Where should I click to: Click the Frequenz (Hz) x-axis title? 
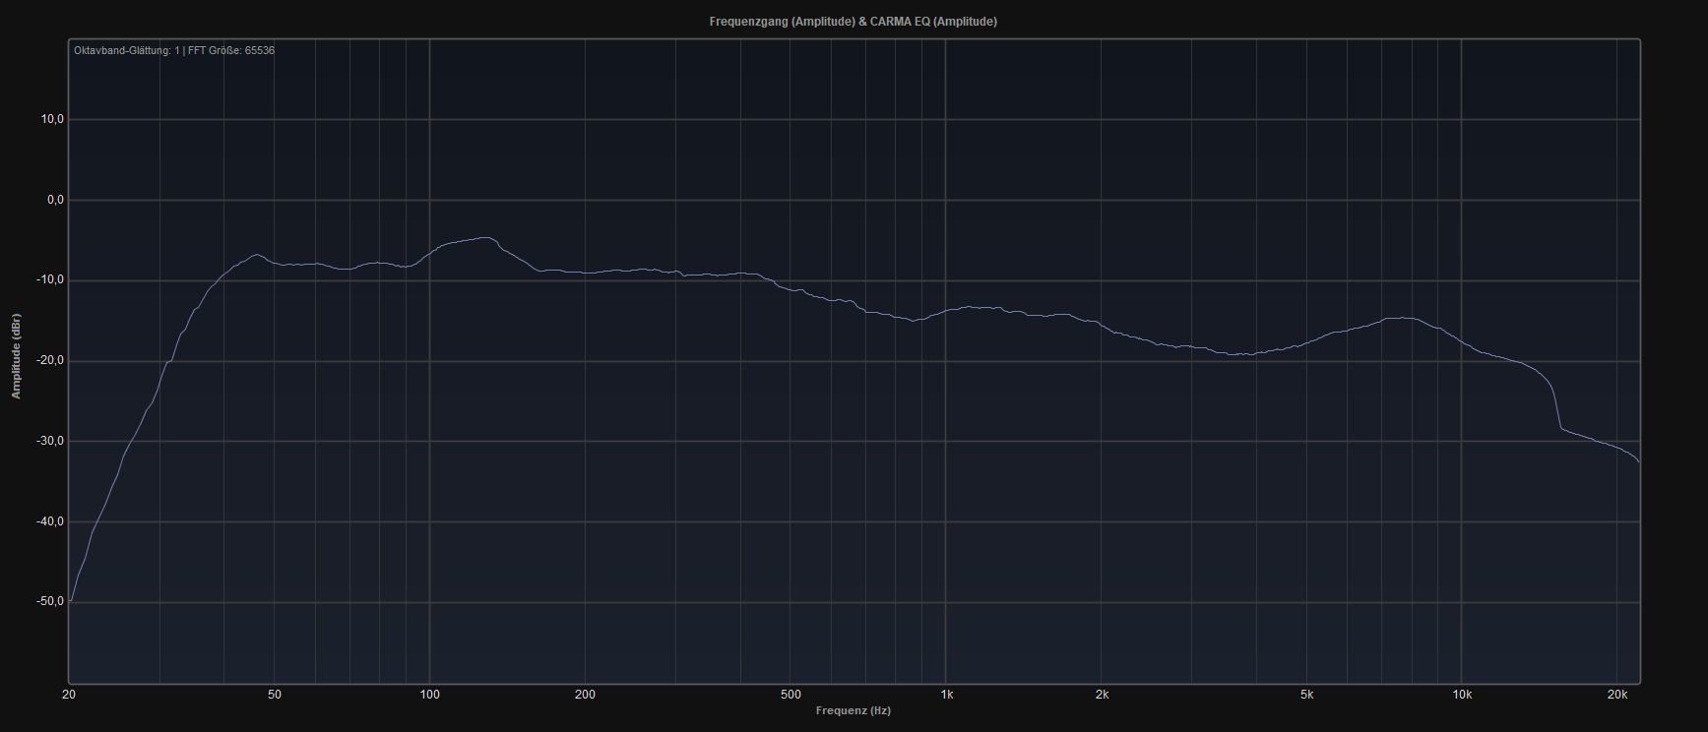click(853, 710)
